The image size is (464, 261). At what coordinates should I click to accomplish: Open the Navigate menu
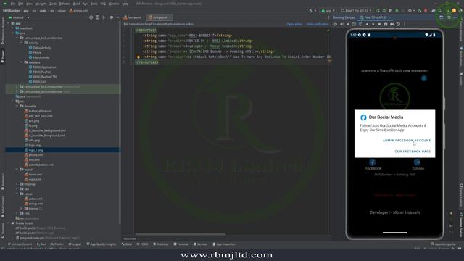point(41,4)
